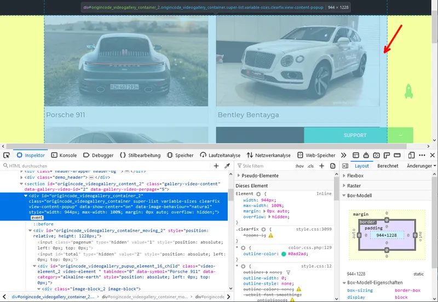Expand the Raster section
Screen dimensions: 438x302
click(344, 186)
